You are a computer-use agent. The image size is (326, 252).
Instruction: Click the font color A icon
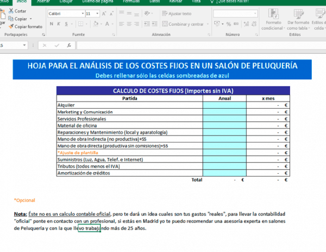point(107,24)
